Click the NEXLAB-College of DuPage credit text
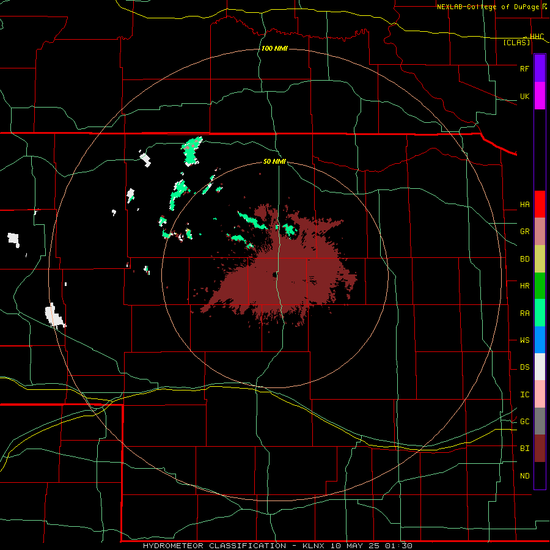550x550 pixels. coord(488,7)
